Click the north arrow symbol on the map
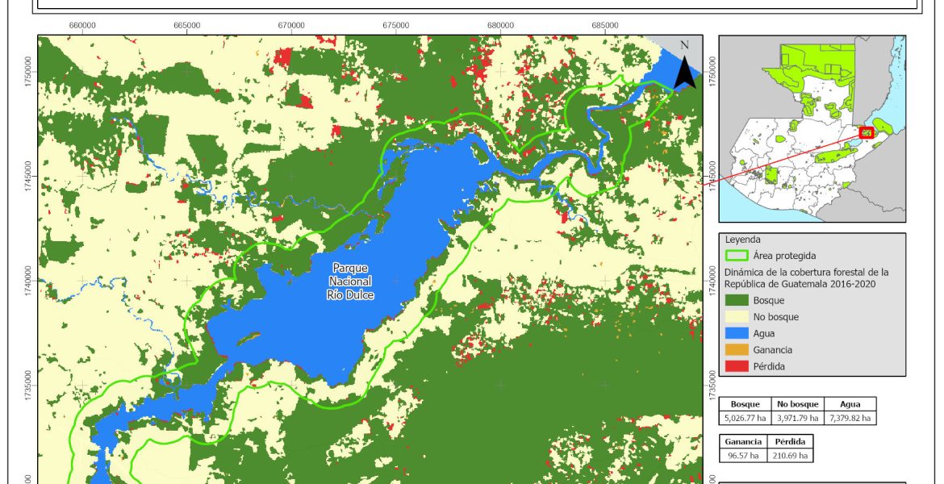Screen dimensions: 944x484 684,68
